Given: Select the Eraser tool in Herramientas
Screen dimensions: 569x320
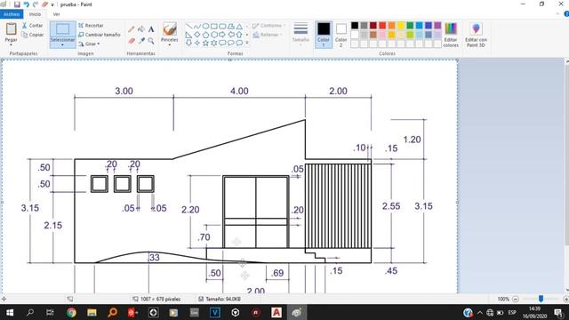Looking at the screenshot, I should (x=132, y=41).
